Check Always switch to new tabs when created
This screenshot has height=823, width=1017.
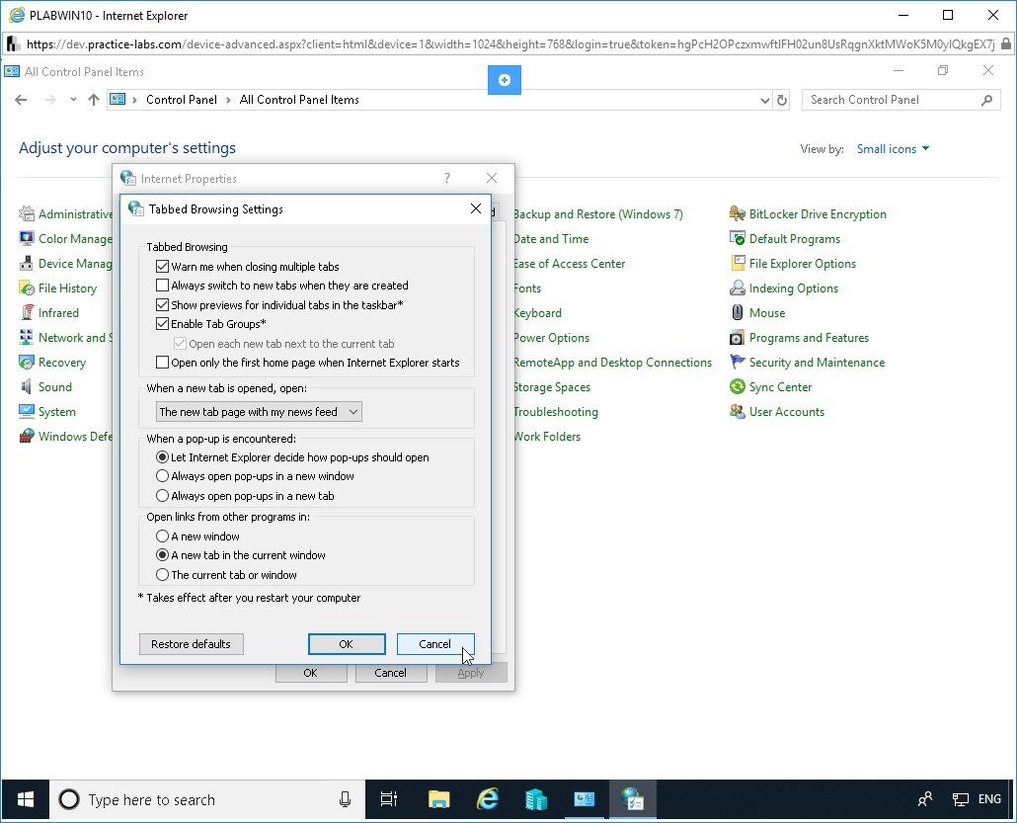point(162,285)
